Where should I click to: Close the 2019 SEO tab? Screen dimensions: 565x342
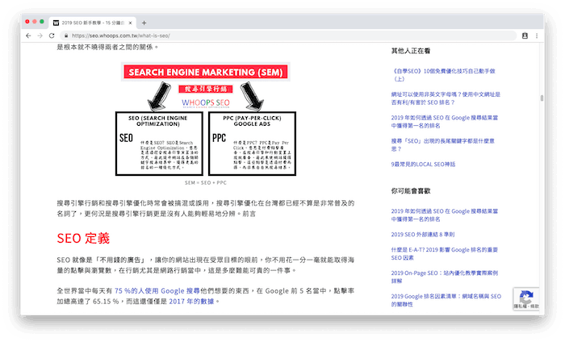(x=130, y=23)
